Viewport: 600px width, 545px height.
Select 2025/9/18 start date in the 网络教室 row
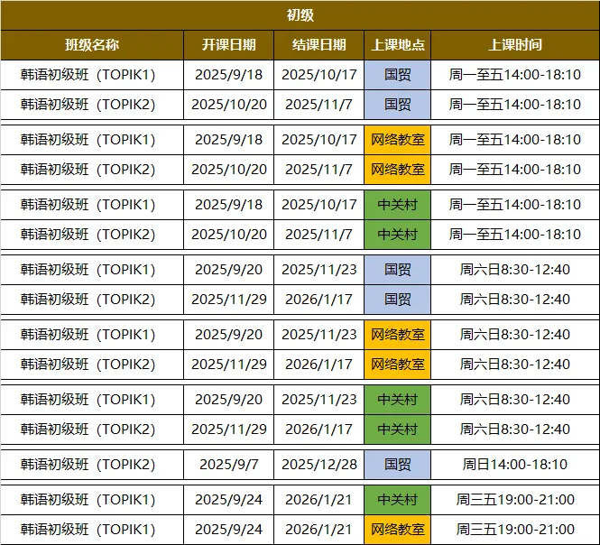[x=229, y=140]
